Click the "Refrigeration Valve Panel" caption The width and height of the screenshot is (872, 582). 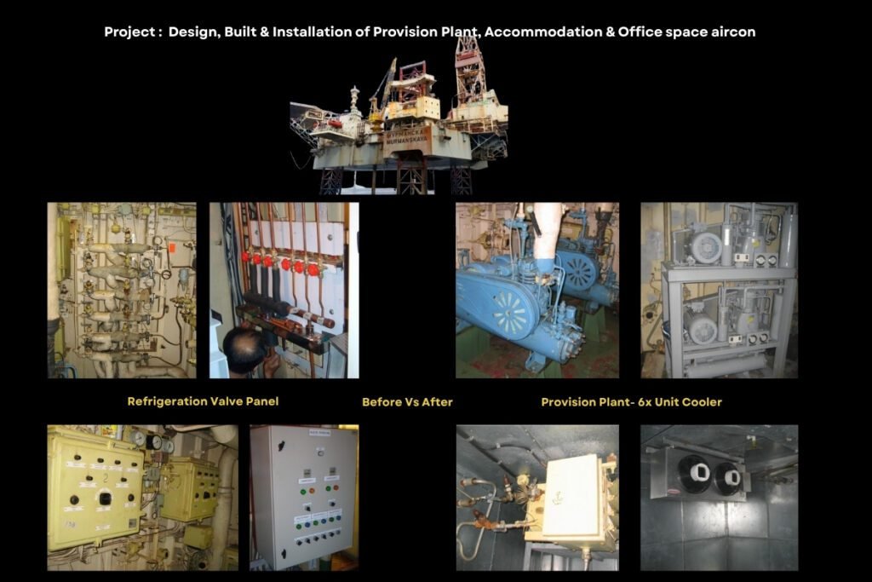[x=203, y=401]
